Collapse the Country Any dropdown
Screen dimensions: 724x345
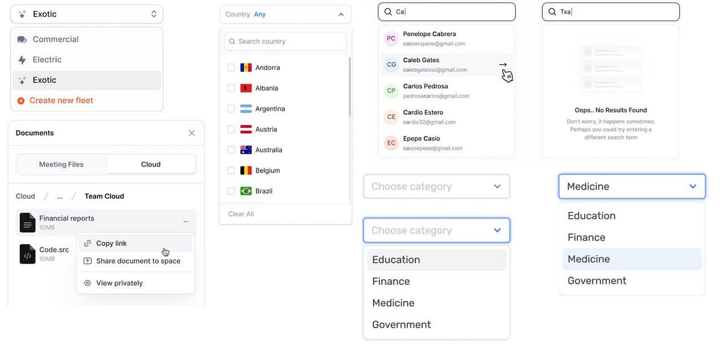[285, 14]
